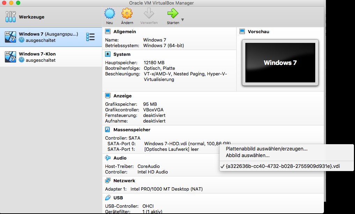This screenshot has width=355, height=214.
Task: Click 'Controller: SATA' under Massenspeicher
Action: [x=123, y=138]
